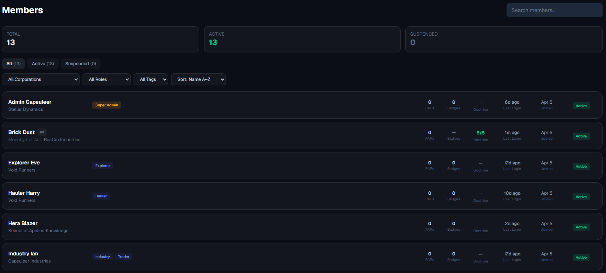Open Brick Dust member name
Viewport: 606px width, 273px height.
[21, 132]
